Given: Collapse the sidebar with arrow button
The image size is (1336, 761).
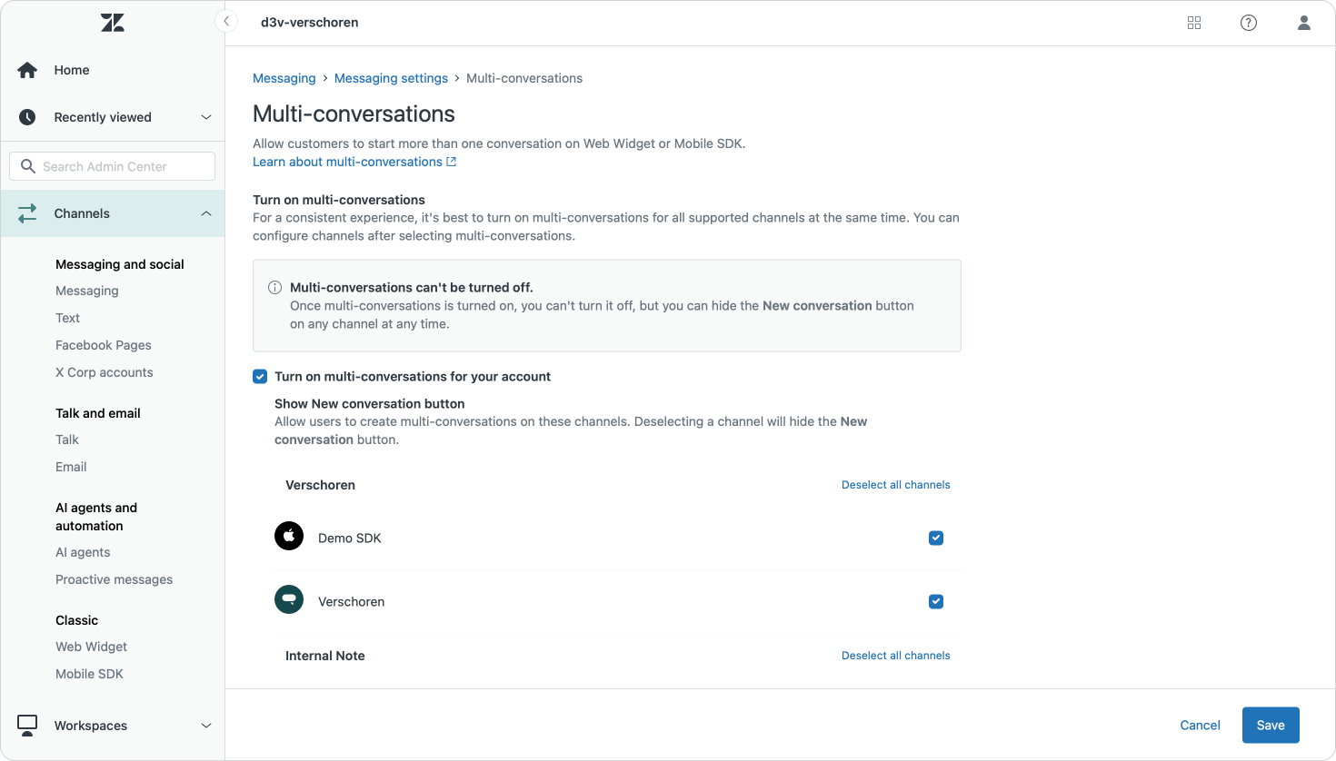Looking at the screenshot, I should click(x=226, y=22).
